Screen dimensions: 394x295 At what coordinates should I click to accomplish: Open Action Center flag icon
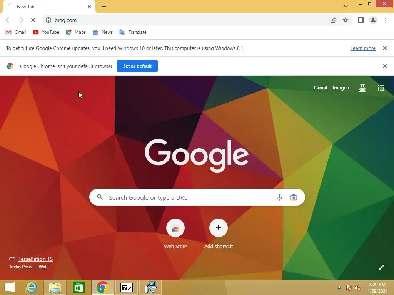348,288
